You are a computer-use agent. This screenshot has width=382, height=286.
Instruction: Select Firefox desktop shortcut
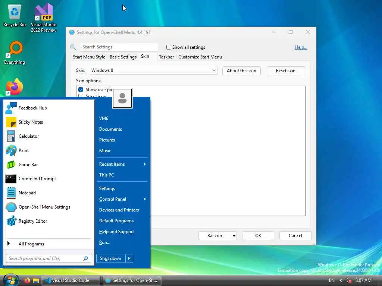pos(15,87)
